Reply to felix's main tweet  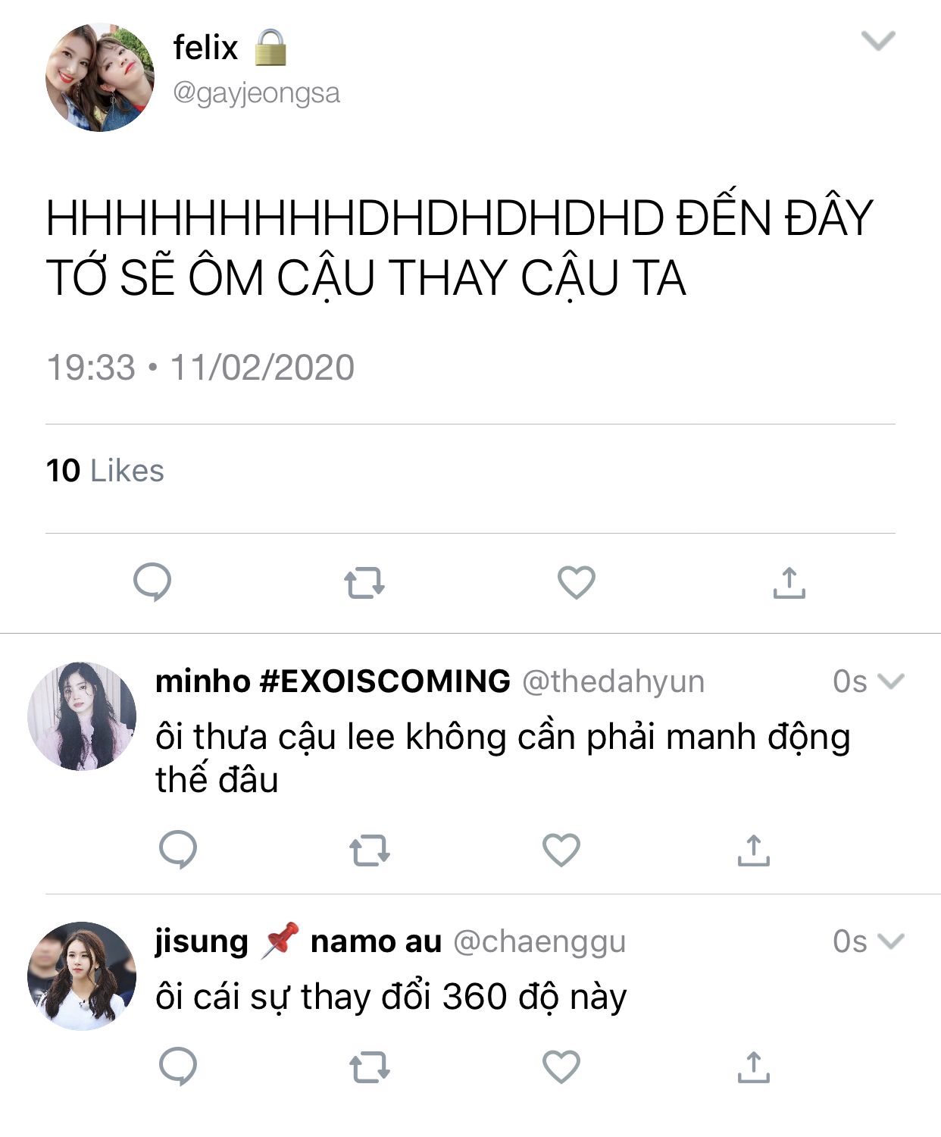pyautogui.click(x=152, y=582)
